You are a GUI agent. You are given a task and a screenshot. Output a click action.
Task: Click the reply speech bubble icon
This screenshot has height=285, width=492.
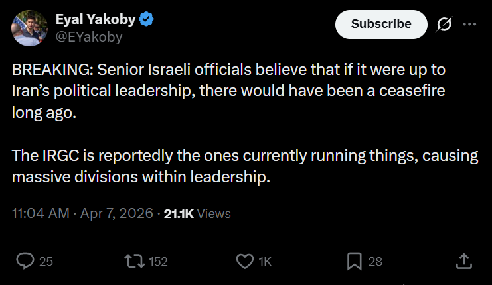25,261
